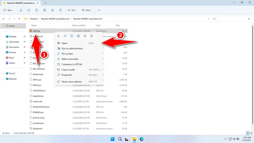Go up one folder level with the Up arrow
This screenshot has width=254, height=143.
[x=19, y=19]
